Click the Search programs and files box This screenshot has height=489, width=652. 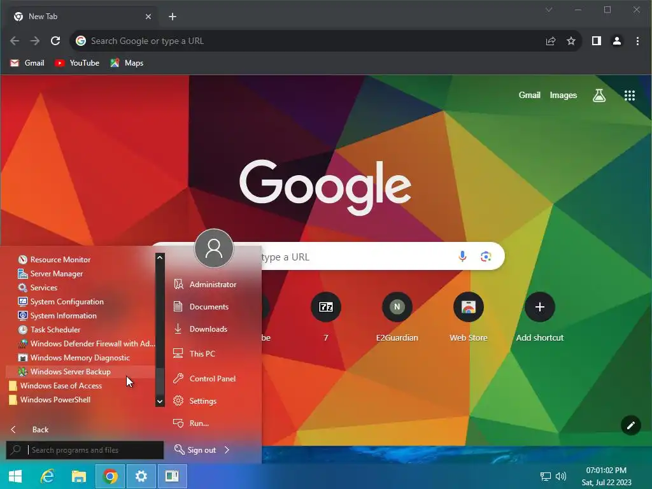tap(85, 450)
